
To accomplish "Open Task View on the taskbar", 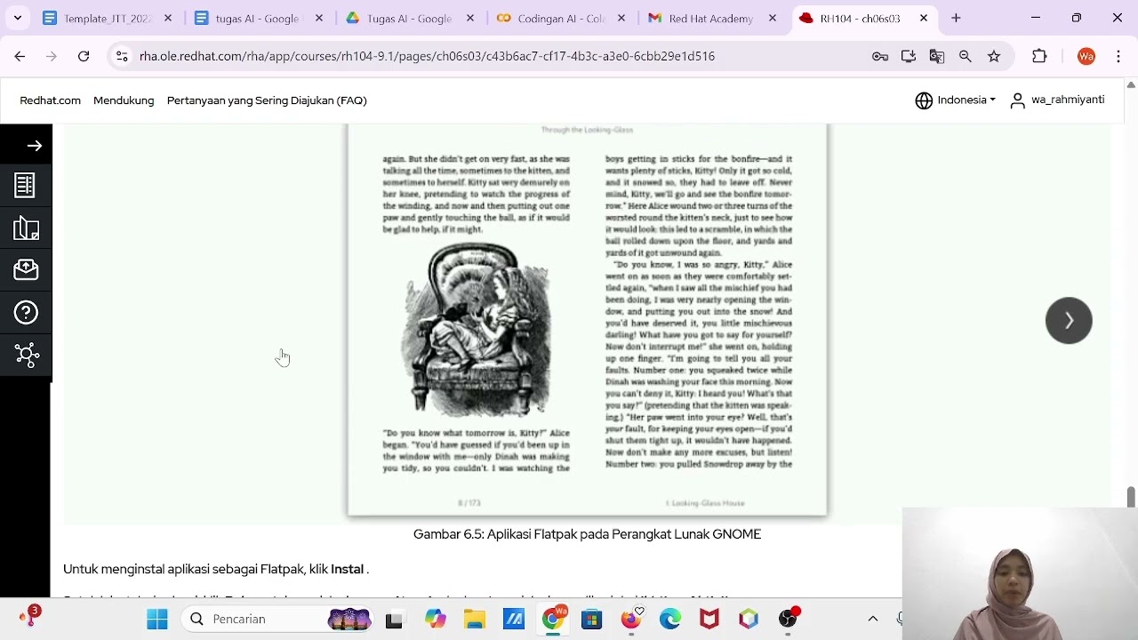I will (394, 619).
